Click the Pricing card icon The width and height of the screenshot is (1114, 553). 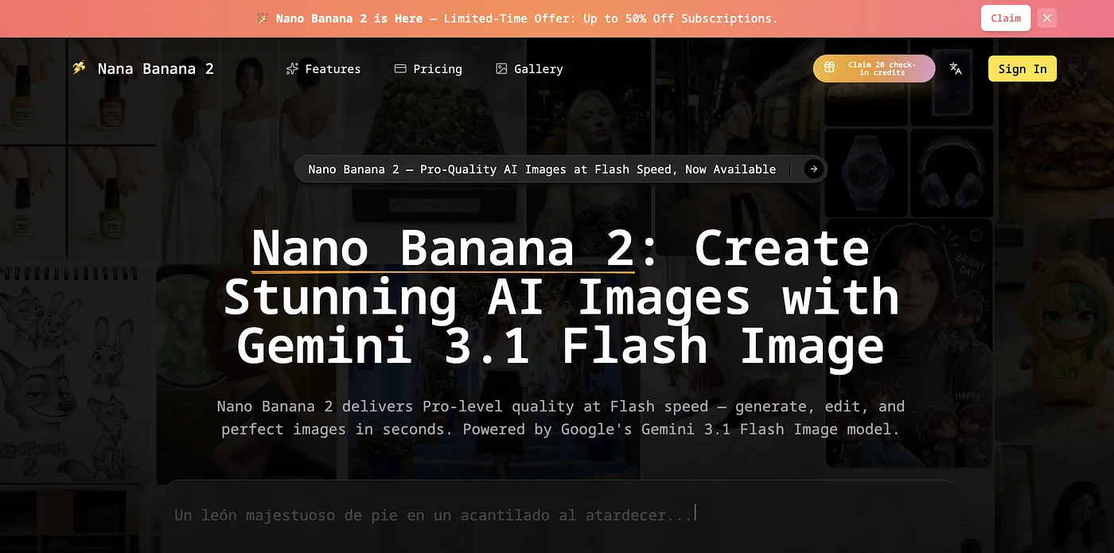coord(400,69)
